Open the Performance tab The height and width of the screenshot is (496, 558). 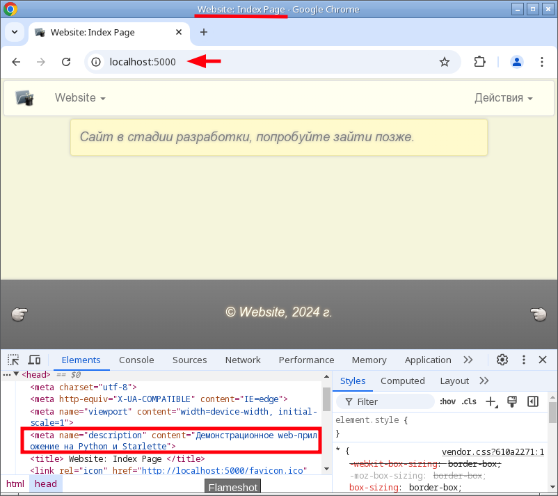306,360
